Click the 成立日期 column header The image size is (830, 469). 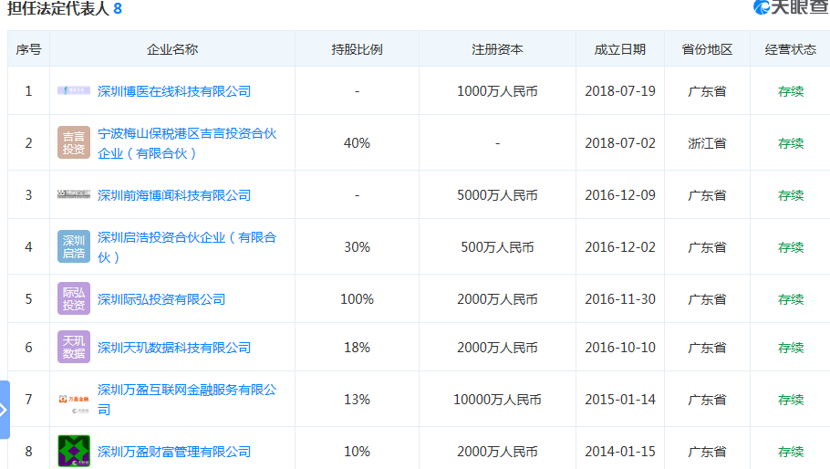[619, 49]
